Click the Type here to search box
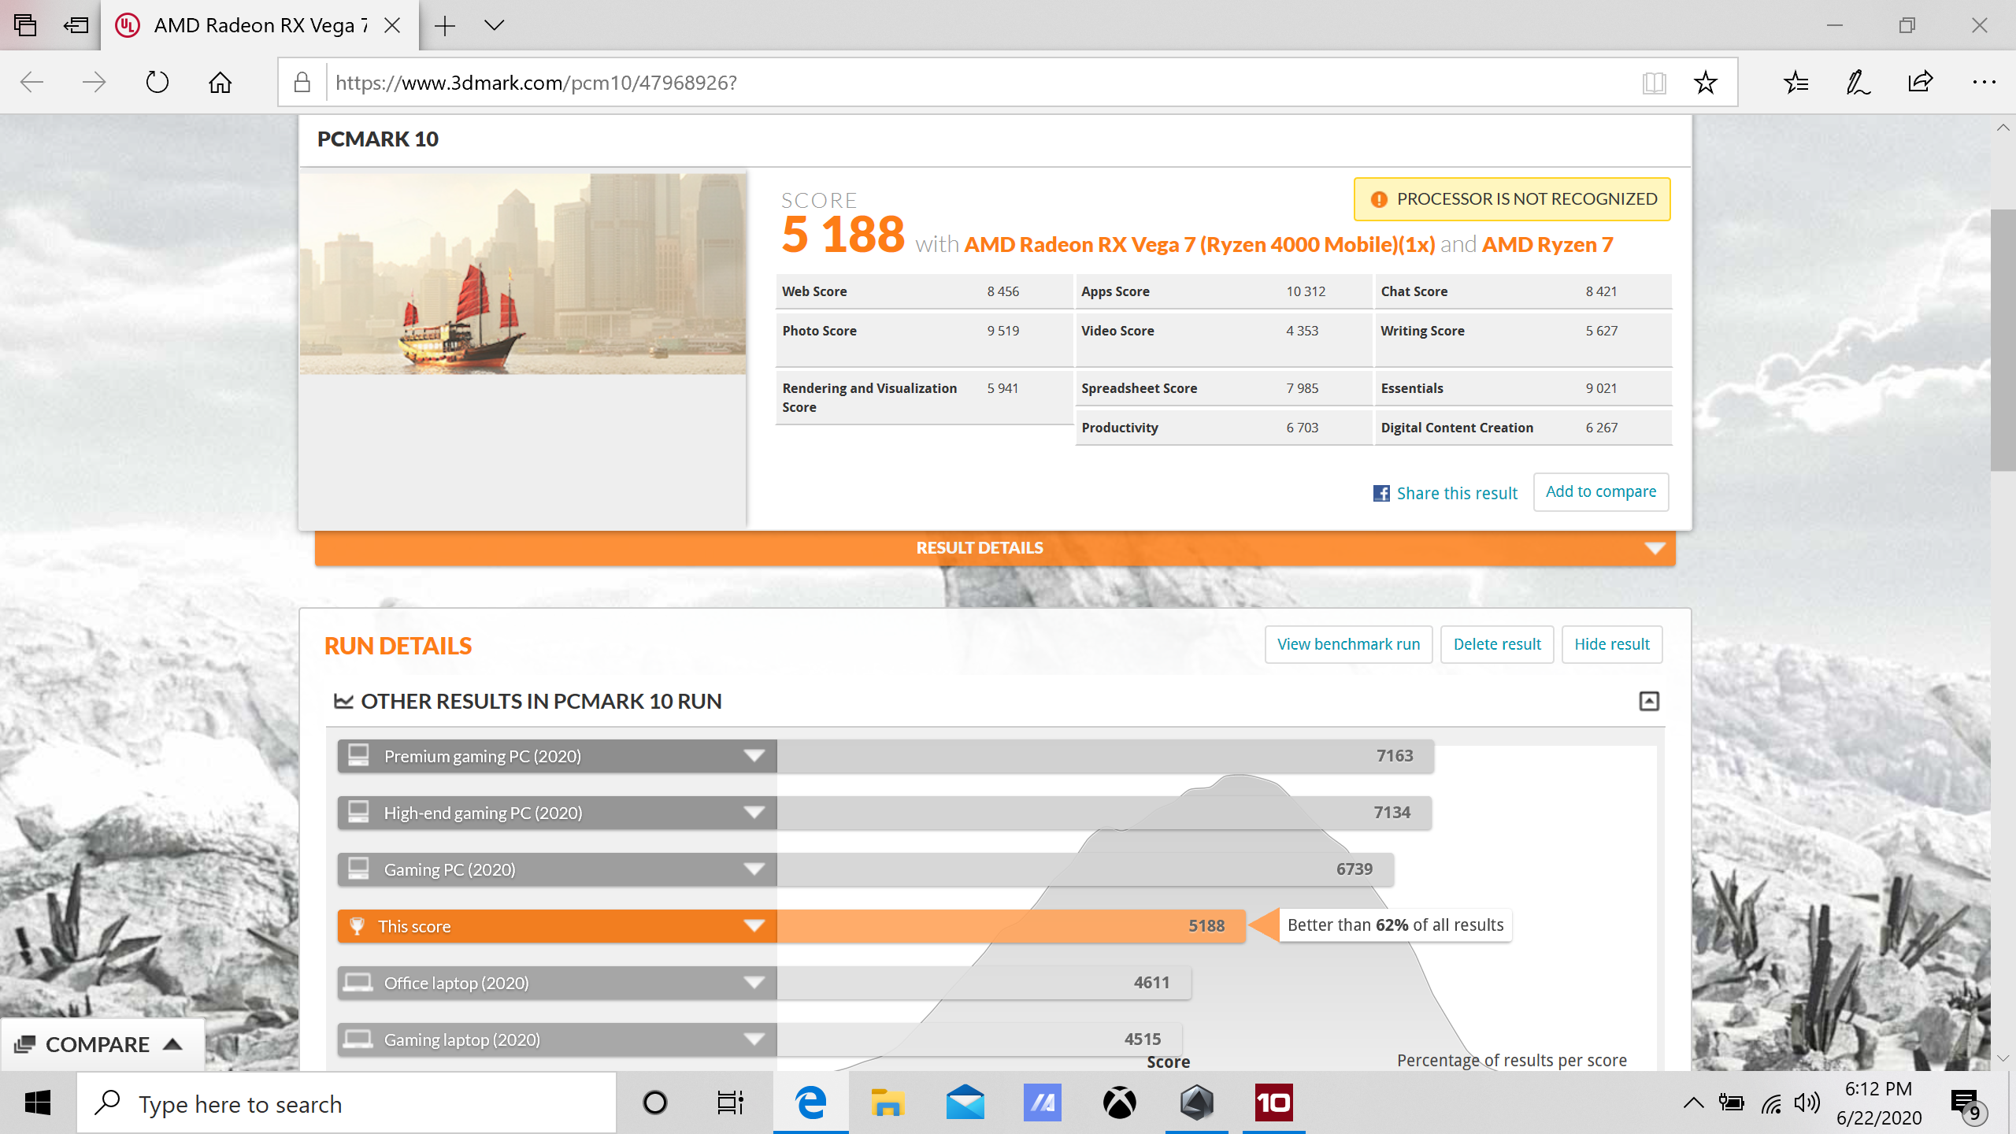The height and width of the screenshot is (1134, 2016). [x=346, y=1103]
